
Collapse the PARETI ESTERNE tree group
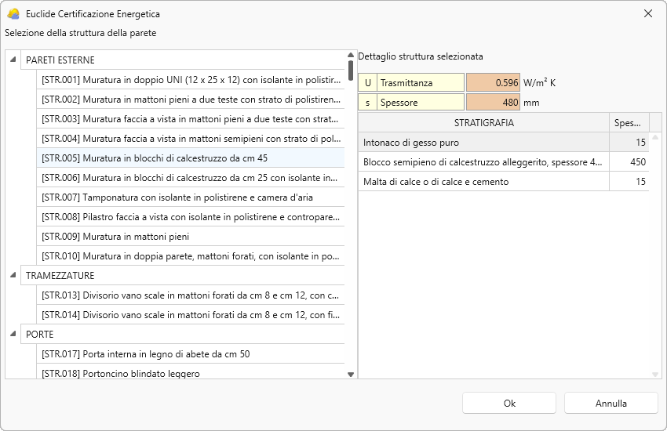[13, 60]
